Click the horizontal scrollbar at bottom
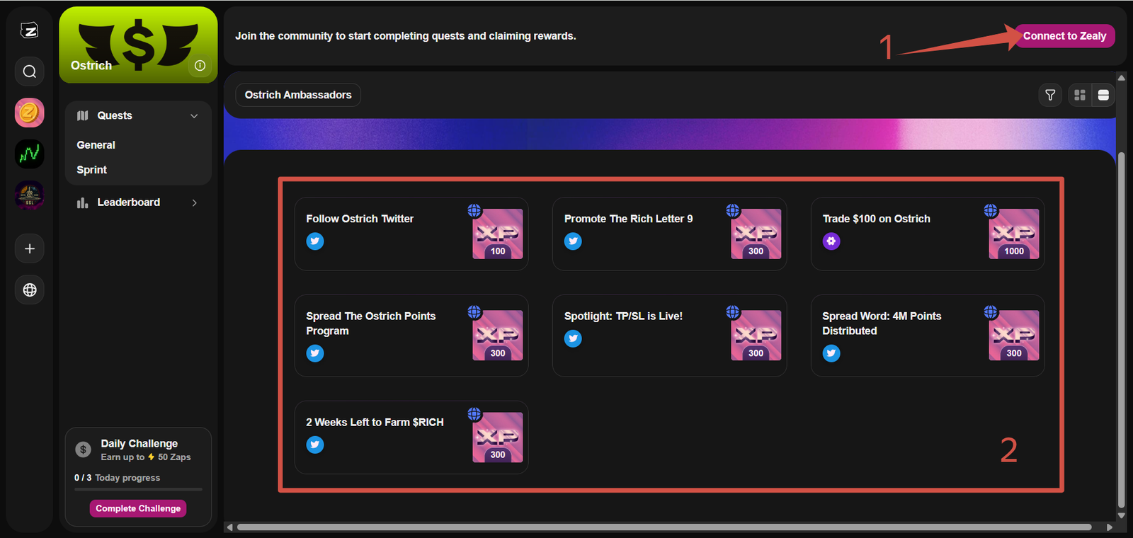 [x=664, y=527]
